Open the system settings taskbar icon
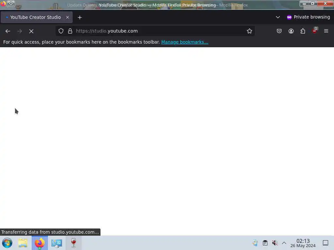The image size is (334, 250). pyautogui.click(x=57, y=243)
